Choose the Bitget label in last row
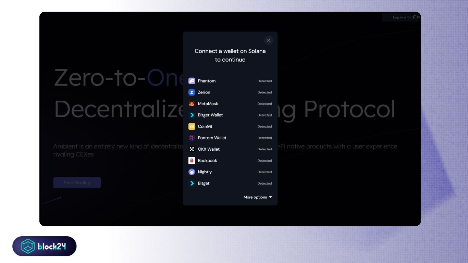This screenshot has height=263, width=468. click(x=204, y=183)
